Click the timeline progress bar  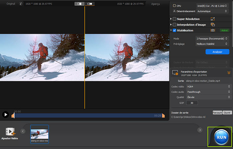(x=88, y=115)
